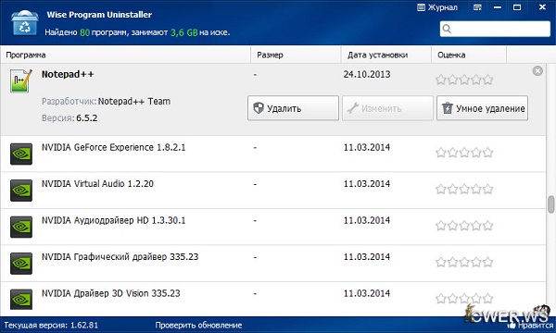The width and height of the screenshot is (556, 333).
Task: Maximize the Wise Program Uninstaller window
Action: 517,7
